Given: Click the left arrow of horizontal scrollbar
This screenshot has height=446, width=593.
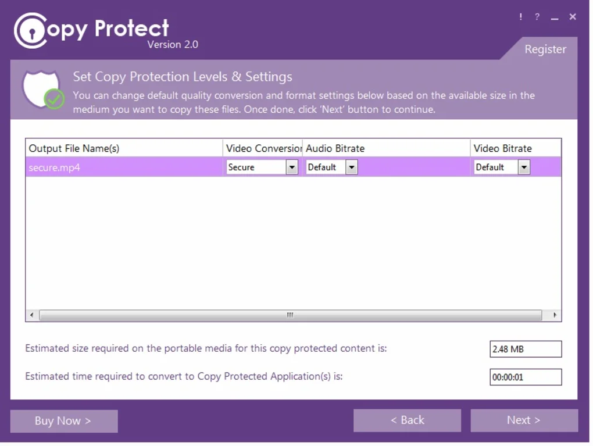Looking at the screenshot, I should pos(32,315).
